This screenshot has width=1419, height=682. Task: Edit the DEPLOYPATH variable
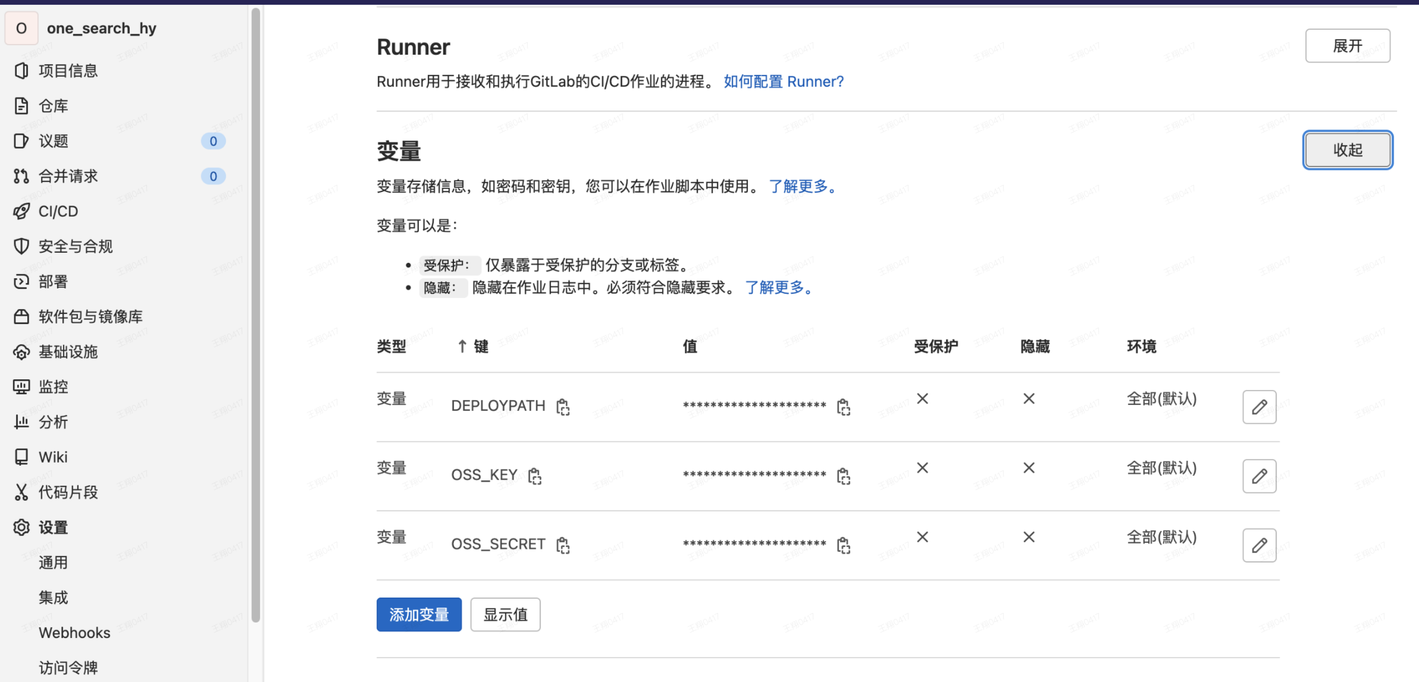(1260, 407)
